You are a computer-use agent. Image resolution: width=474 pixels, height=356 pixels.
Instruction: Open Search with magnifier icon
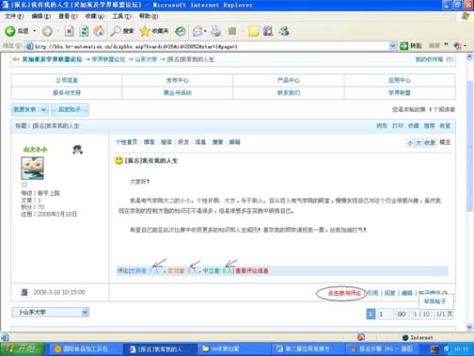click(x=116, y=31)
